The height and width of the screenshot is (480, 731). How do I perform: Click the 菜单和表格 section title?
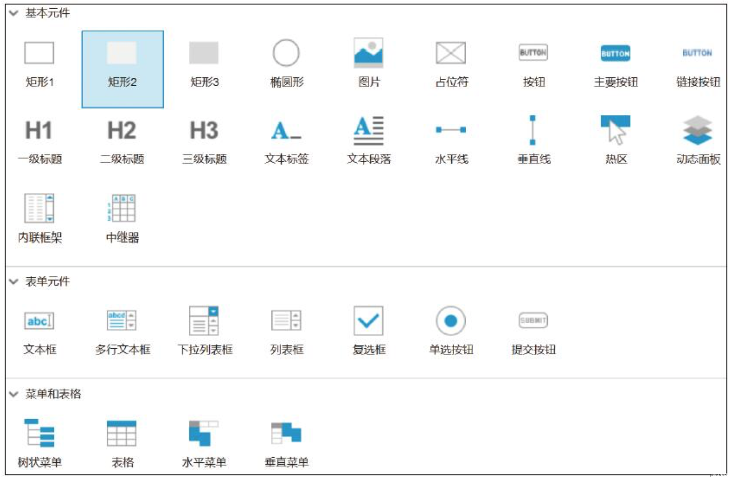[x=53, y=394]
